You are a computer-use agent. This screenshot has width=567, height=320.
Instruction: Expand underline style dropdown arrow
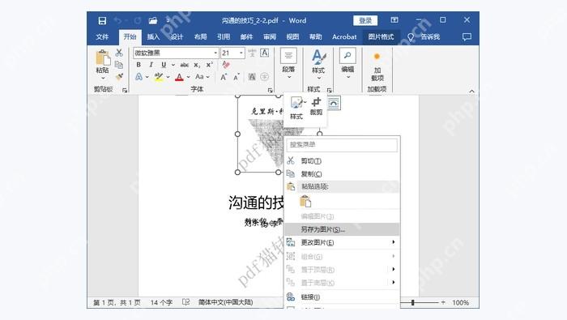pyautogui.click(x=173, y=65)
